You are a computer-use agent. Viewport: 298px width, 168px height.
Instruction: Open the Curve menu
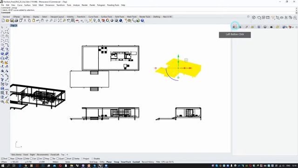[20, 5]
